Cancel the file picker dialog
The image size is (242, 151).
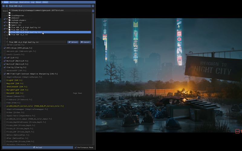pyautogui.click(x=85, y=42)
